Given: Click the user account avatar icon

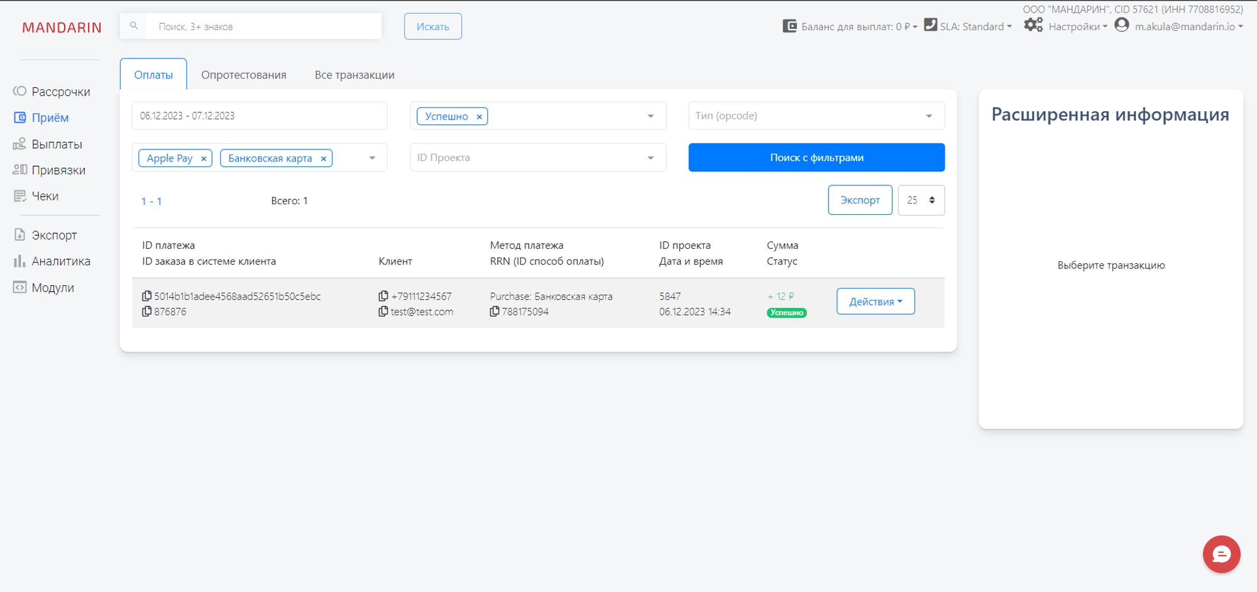Looking at the screenshot, I should tap(1121, 26).
